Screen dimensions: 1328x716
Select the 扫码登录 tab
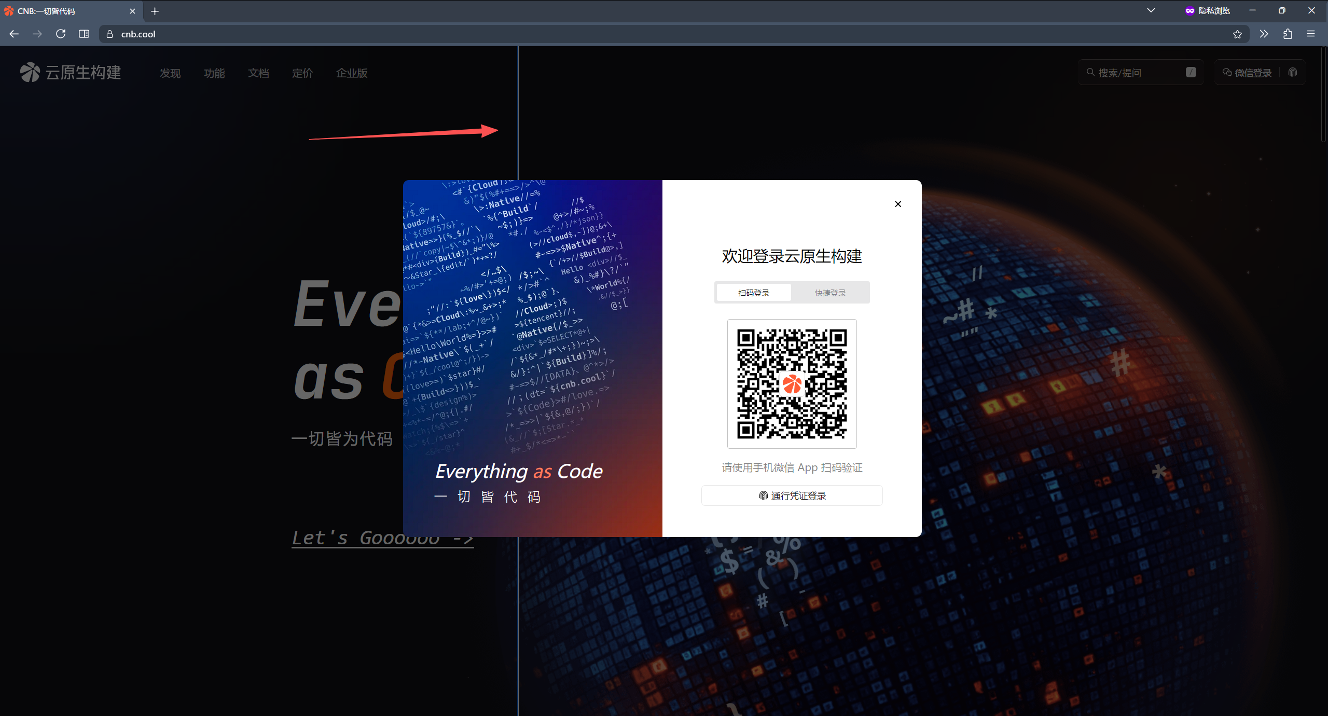(754, 292)
